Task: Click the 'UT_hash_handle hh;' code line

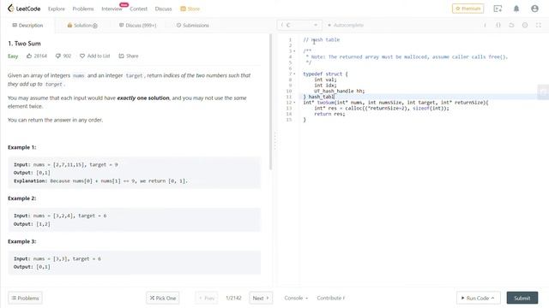Action: 340,91
